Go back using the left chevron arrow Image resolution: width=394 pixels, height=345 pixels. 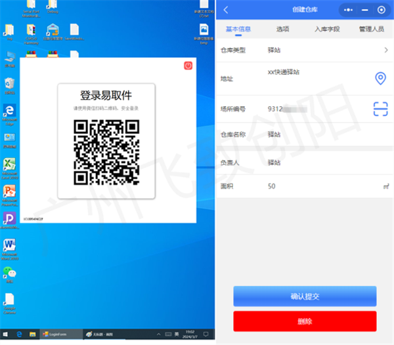(225, 10)
